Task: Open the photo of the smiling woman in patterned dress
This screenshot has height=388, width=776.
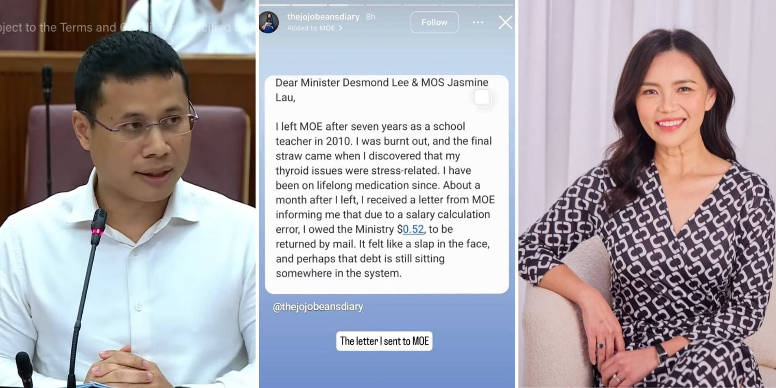Action: 647,194
